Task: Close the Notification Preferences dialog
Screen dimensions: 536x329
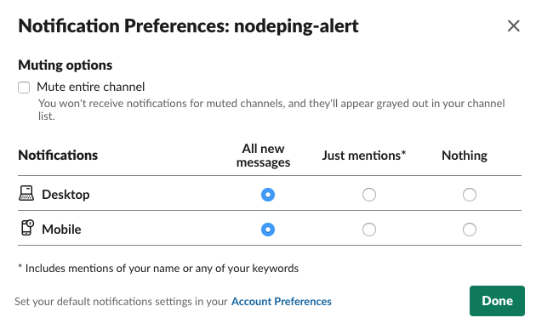Action: tap(513, 26)
